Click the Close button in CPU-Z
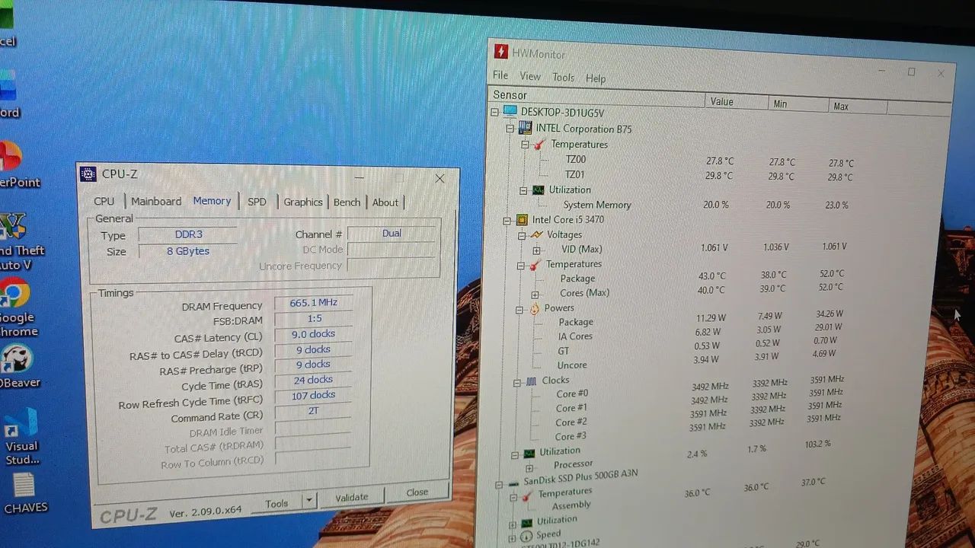The width and height of the screenshot is (975, 548). pyautogui.click(x=417, y=492)
